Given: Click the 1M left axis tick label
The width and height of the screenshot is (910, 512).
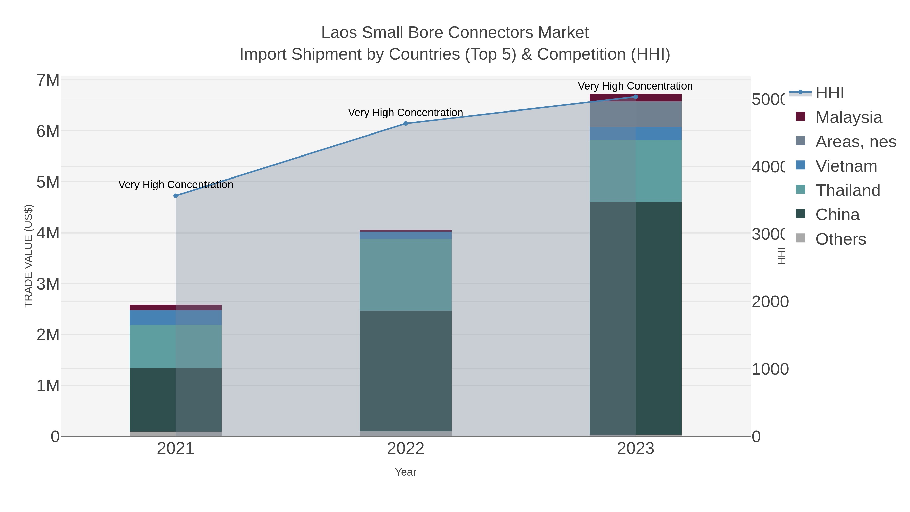Looking at the screenshot, I should 48,386.
